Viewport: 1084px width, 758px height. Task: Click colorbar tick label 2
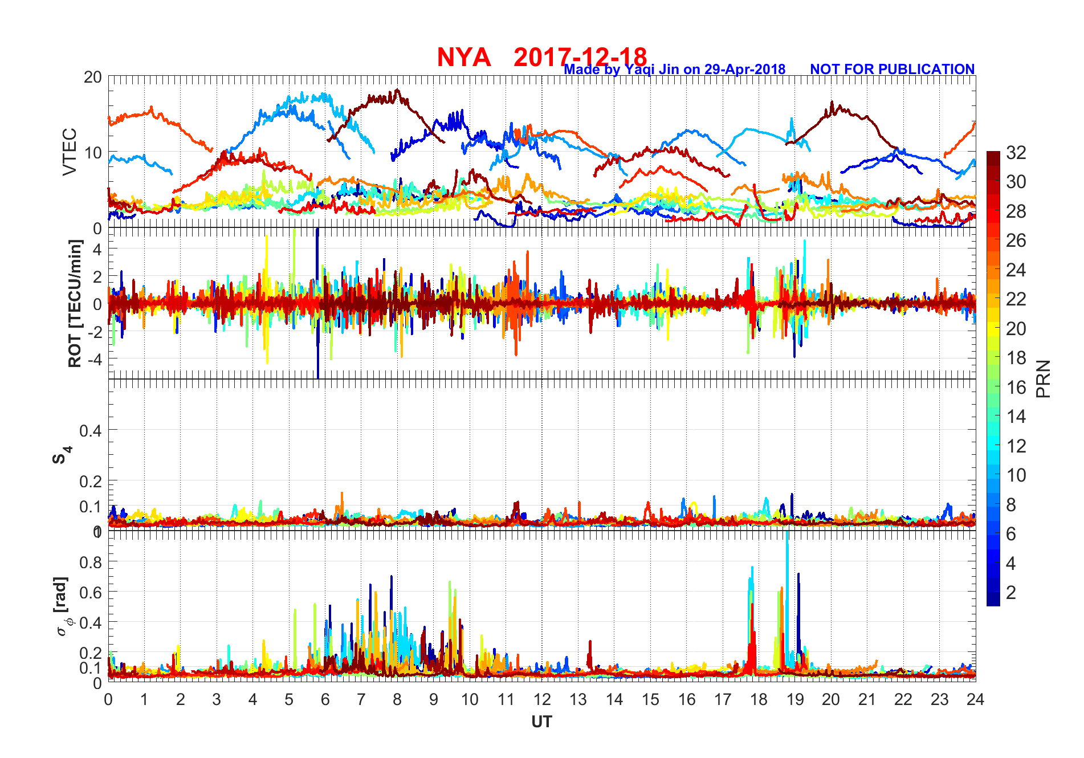click(1011, 593)
